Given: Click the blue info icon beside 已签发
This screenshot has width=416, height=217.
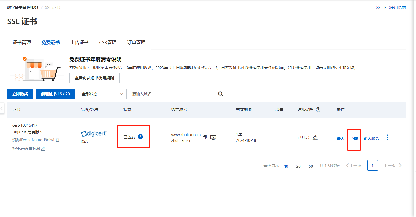Looking at the screenshot, I should [x=140, y=137].
